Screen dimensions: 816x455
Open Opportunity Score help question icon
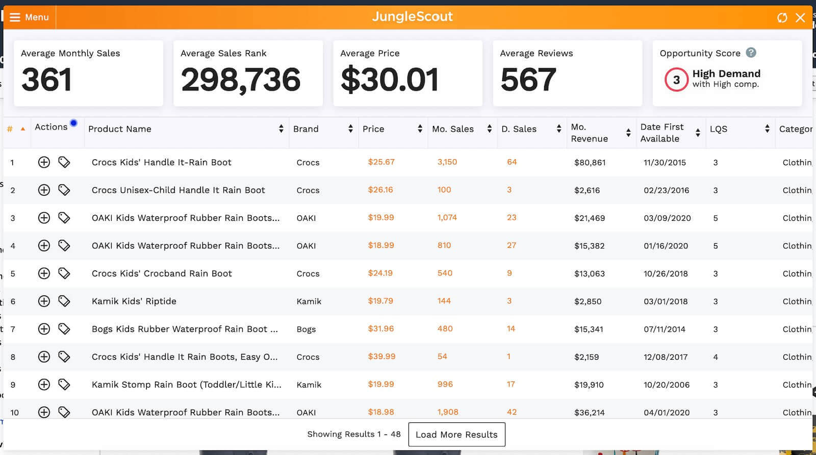[751, 53]
